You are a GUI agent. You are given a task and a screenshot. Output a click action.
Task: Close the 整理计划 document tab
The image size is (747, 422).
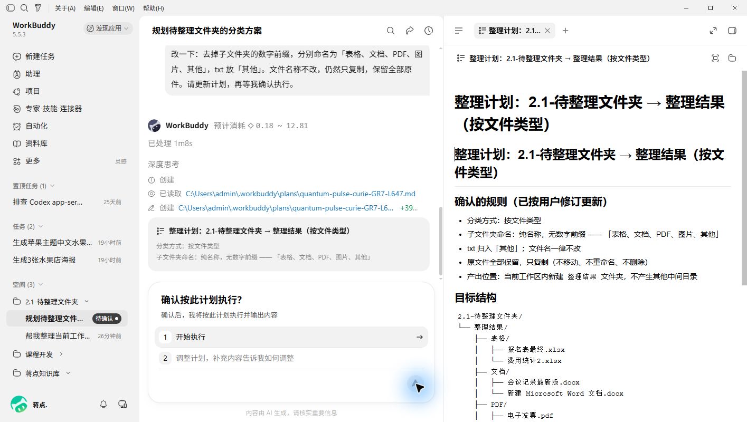(547, 31)
